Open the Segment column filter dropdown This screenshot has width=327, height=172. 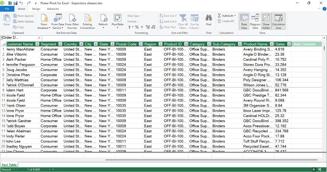point(60,44)
